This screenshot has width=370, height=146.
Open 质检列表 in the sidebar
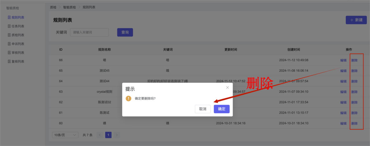(x=18, y=35)
